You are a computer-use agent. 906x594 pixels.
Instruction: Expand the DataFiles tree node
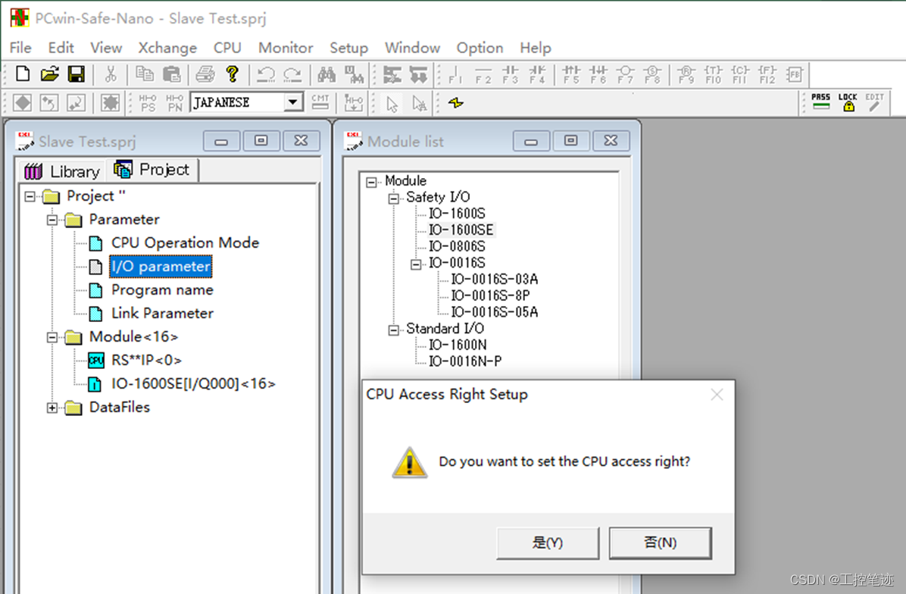pos(51,408)
